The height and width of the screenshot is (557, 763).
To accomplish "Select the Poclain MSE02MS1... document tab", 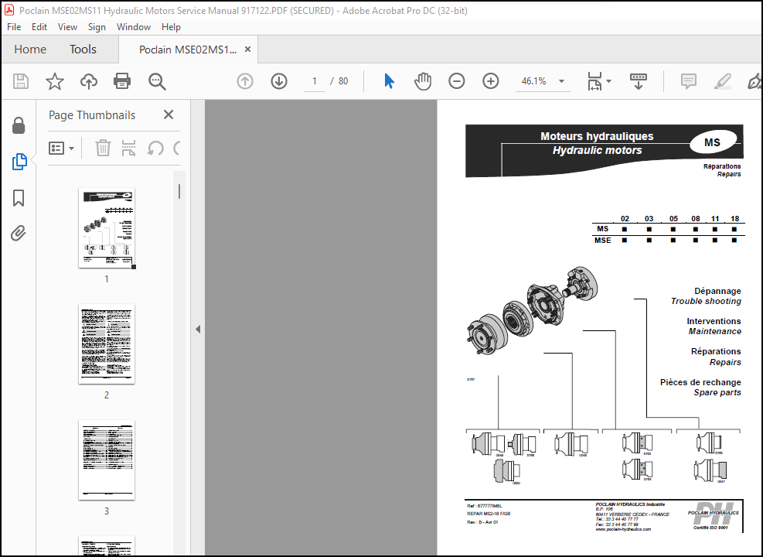I will coord(187,50).
